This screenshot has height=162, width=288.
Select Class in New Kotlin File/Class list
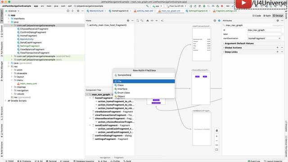[144, 85]
